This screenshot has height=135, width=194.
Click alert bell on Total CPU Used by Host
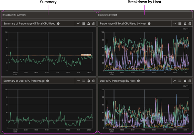pos(185,24)
